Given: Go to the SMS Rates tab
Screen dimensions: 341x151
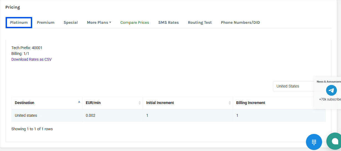Looking at the screenshot, I should click(168, 22).
